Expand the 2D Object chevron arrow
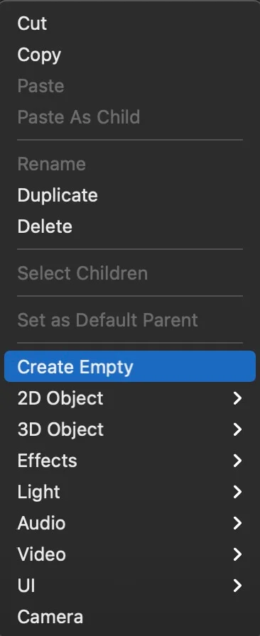Screen dimensions: 260x636 237,398
